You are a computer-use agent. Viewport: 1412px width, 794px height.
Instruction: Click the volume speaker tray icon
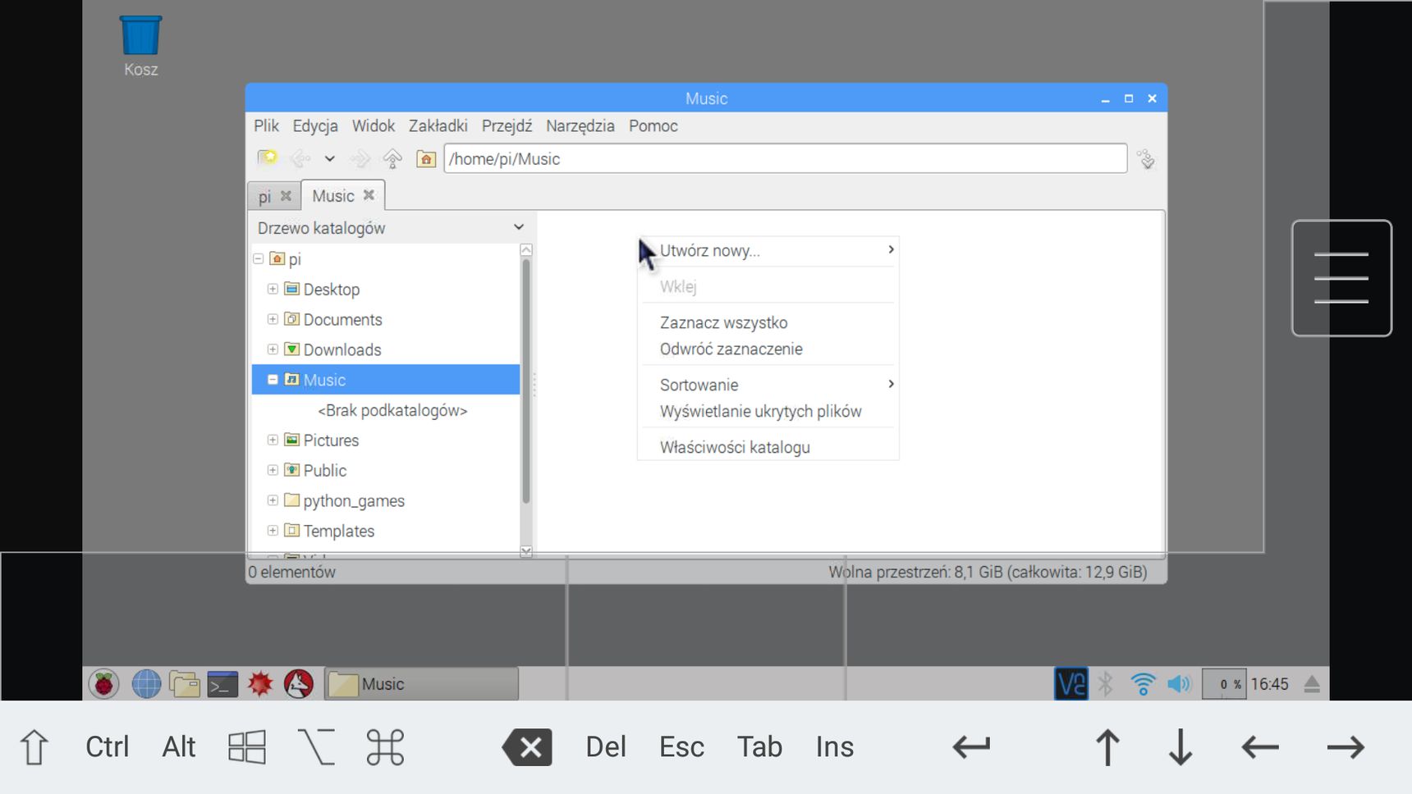pos(1179,683)
